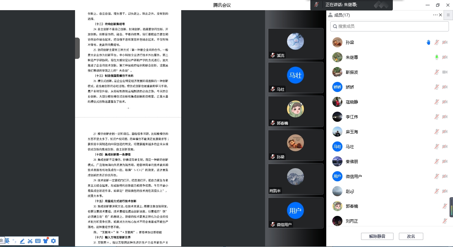Select 麻玉海's name in the member list
Screen dimensions: 453x247
click(352, 132)
